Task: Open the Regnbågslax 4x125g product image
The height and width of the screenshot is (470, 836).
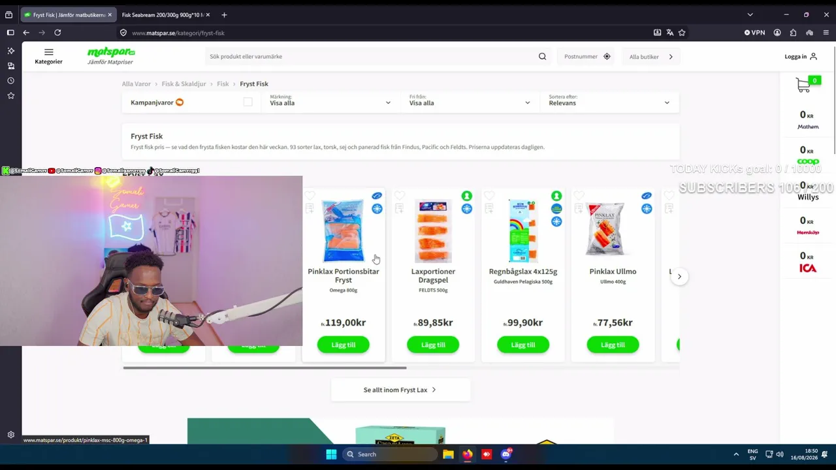Action: (523, 230)
